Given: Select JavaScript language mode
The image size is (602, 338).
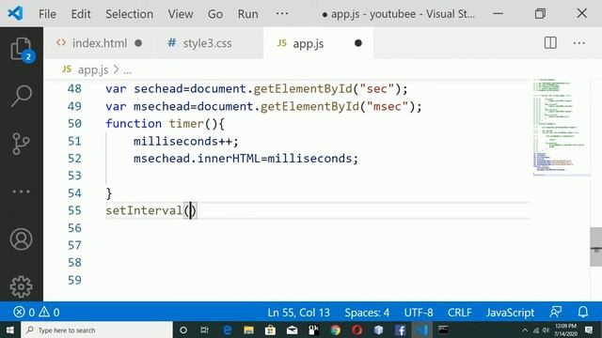Looking at the screenshot, I should 510,313.
